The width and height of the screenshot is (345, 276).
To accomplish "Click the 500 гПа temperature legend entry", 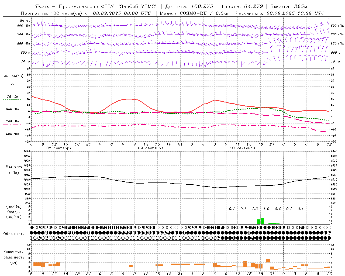I will (13, 134).
